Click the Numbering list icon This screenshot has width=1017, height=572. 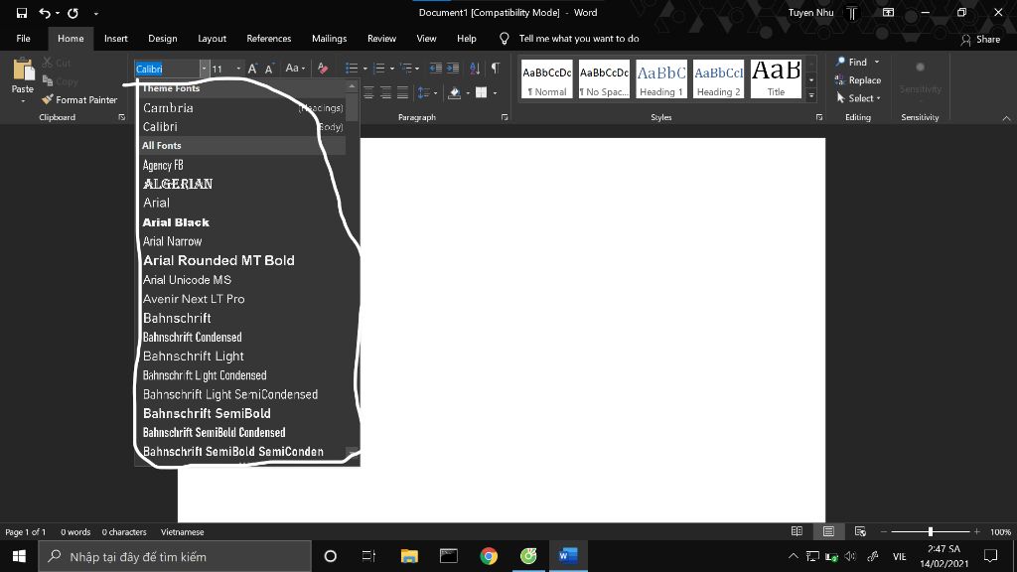click(x=379, y=69)
